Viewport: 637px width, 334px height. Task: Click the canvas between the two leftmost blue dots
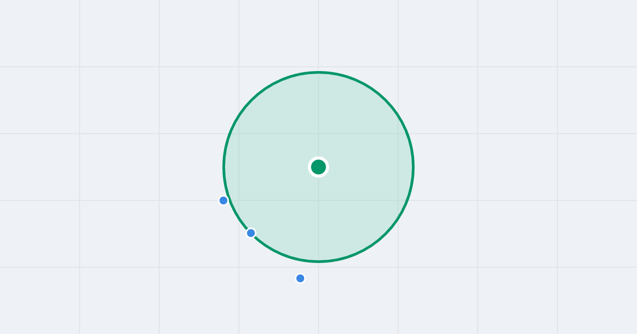(x=237, y=217)
